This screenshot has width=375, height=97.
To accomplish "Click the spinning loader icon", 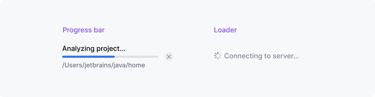I will (218, 56).
